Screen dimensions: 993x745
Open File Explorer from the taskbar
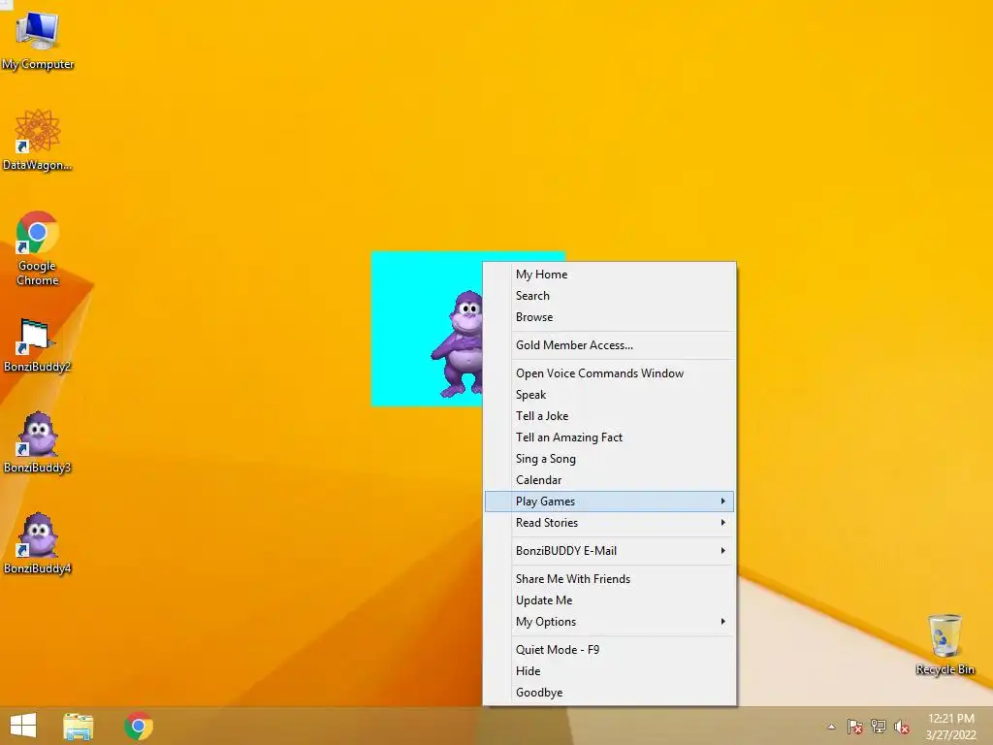coord(79,726)
